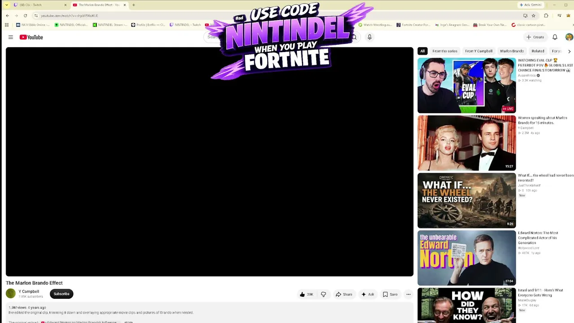Save the video to a playlist
574x323 pixels.
click(x=390, y=294)
